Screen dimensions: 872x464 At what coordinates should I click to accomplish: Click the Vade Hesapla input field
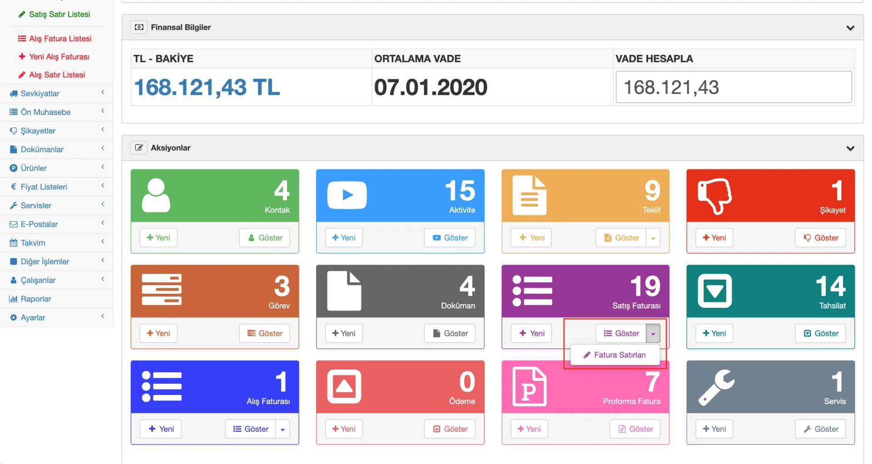click(x=733, y=87)
